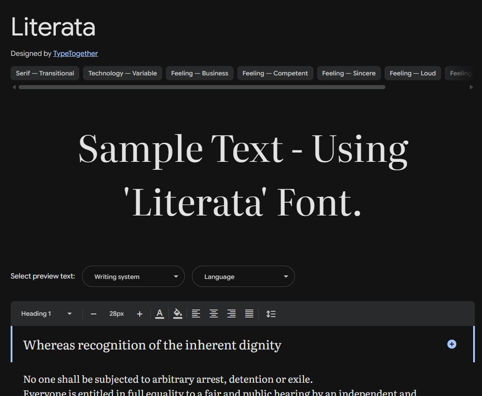482x396 pixels.
Task: Click the 'Literata' page title
Action: (x=53, y=27)
